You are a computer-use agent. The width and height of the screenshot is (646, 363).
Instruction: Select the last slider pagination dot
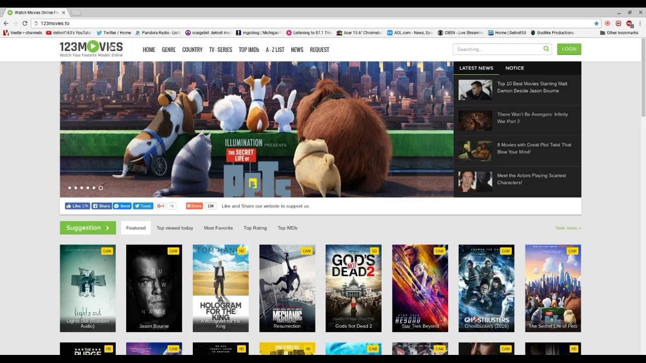coord(100,188)
